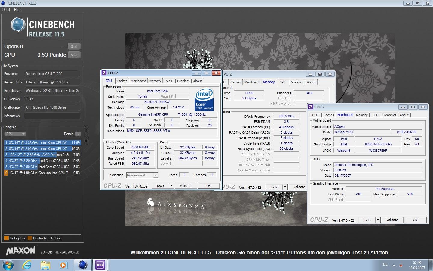The width and height of the screenshot is (433, 271).
Task: Select CPU tab in Mainboard CPU-Z window
Action: (x=315, y=115)
